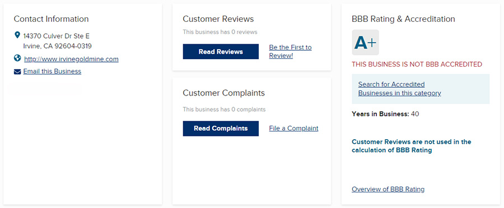Select the Customer Complaints heading
The image size is (504, 208).
pos(223,93)
